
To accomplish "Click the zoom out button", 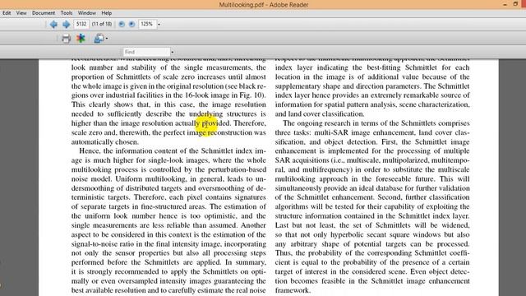I will tap(122, 24).
